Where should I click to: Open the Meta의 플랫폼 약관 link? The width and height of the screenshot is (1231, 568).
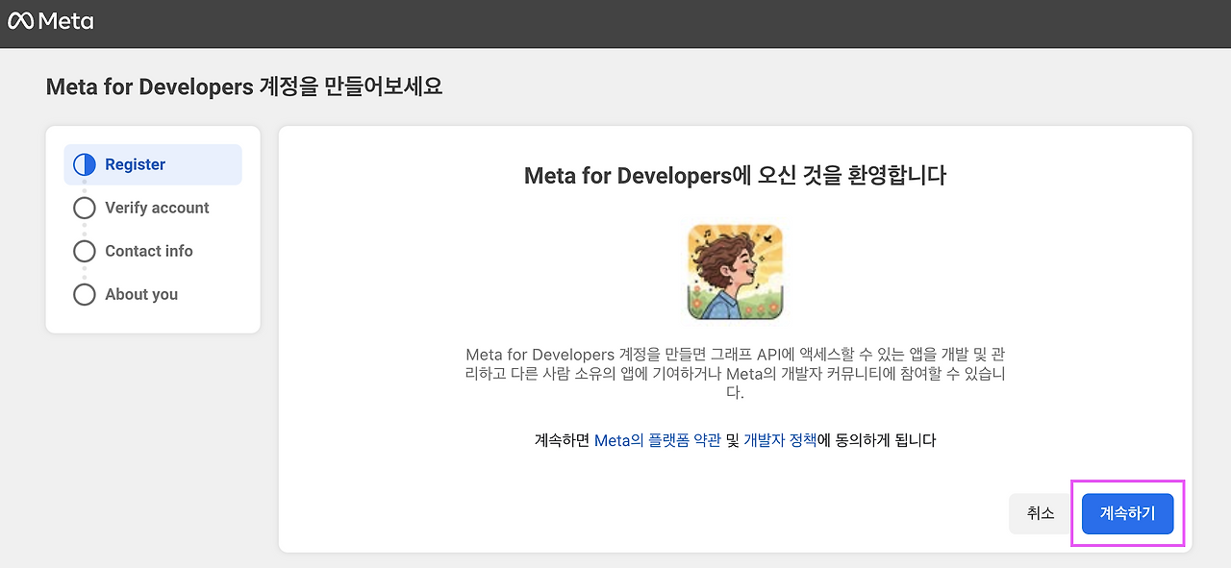(x=658, y=440)
